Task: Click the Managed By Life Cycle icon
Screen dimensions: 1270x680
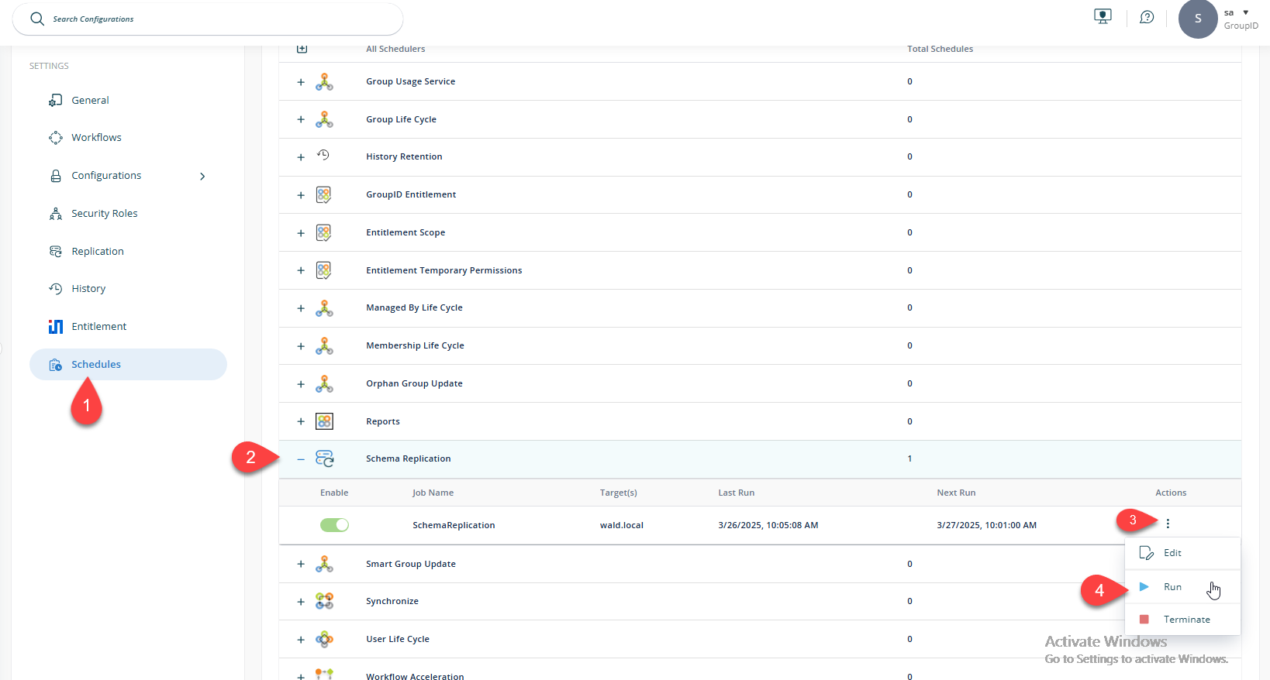Action: pyautogui.click(x=324, y=307)
